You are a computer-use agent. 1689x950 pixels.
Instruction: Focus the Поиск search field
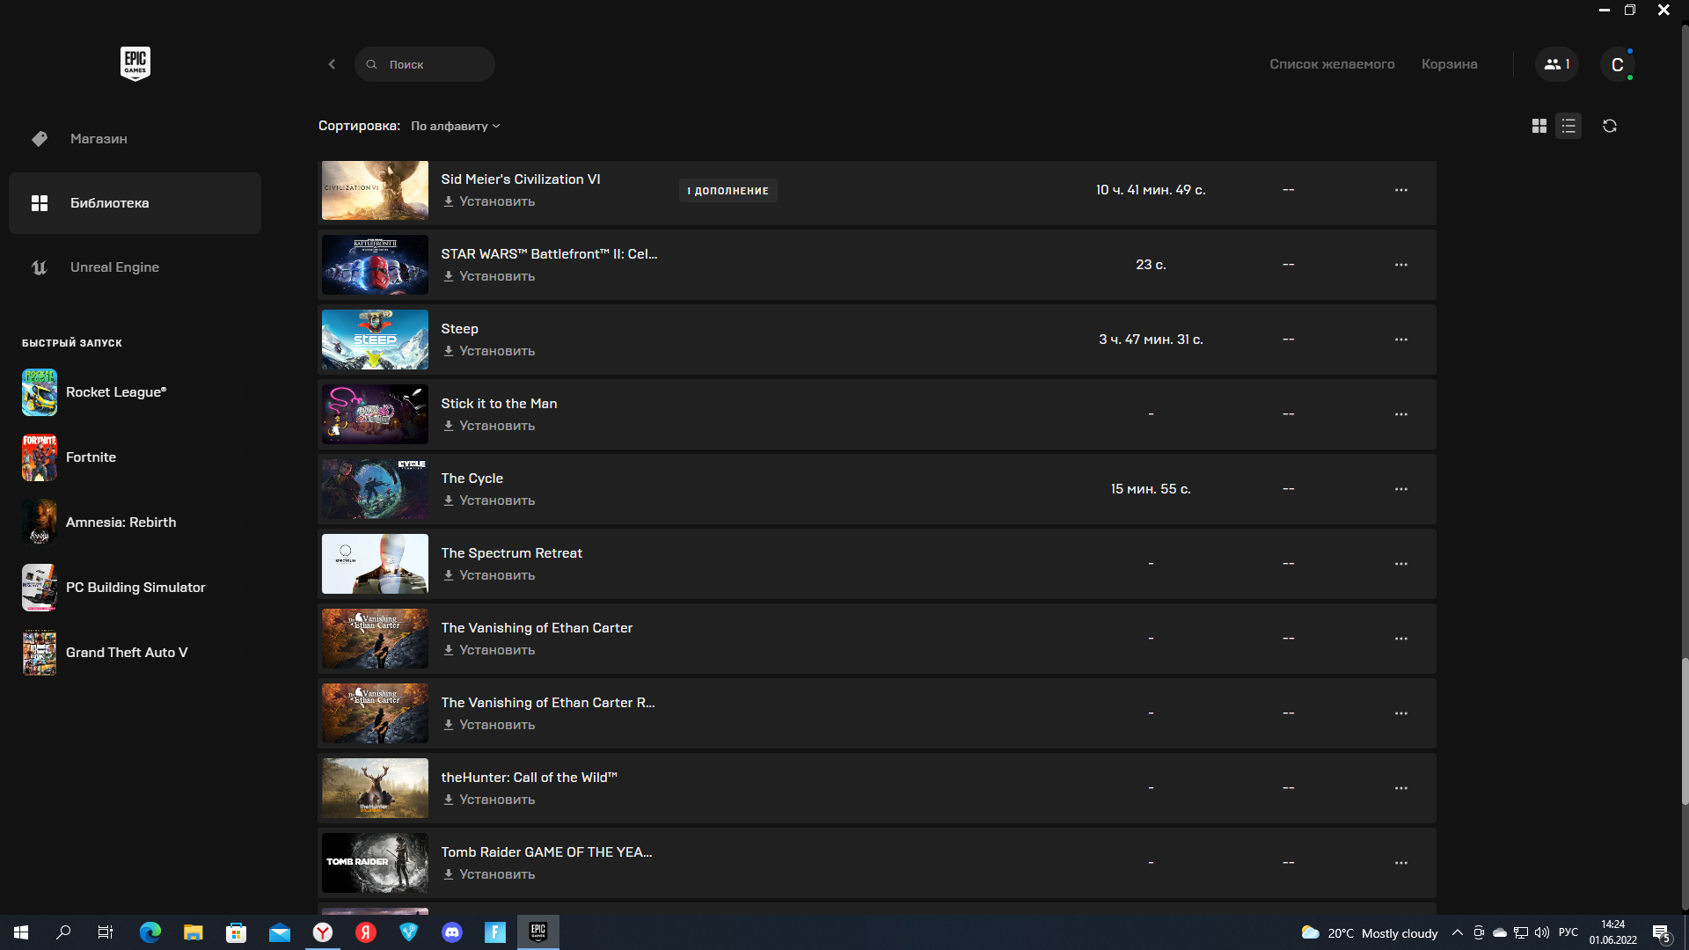pyautogui.click(x=425, y=64)
